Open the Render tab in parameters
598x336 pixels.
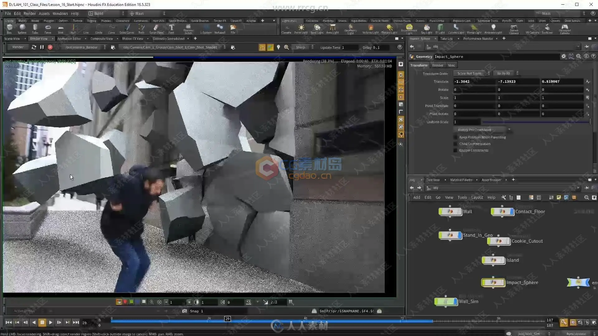click(x=437, y=65)
